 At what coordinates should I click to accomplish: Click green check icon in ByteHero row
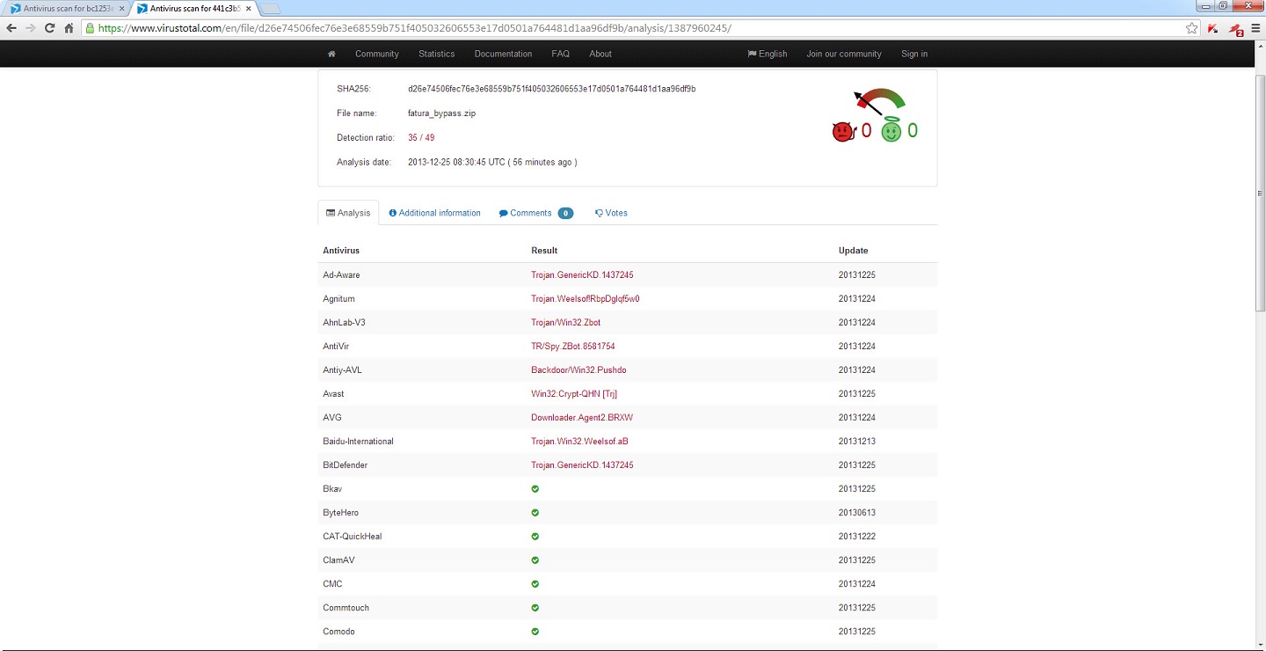(535, 513)
